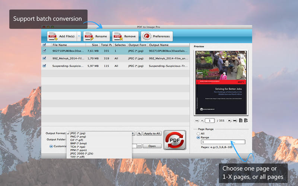The width and height of the screenshot is (298, 186).
Task: Click the Add File(s) PDF icon
Action: coord(53,36)
